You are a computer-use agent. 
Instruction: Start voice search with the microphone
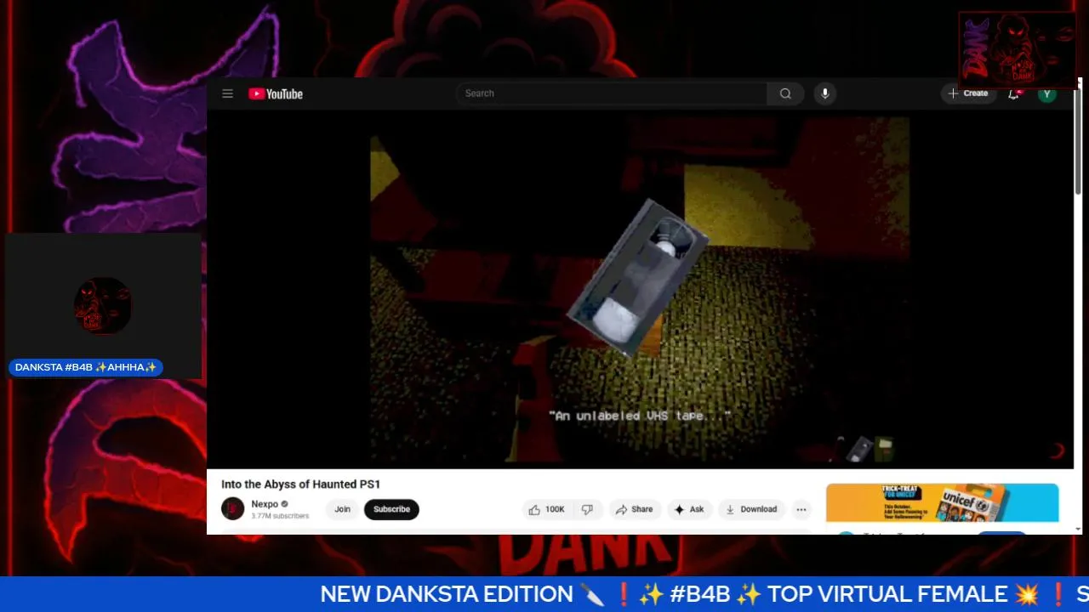(824, 93)
